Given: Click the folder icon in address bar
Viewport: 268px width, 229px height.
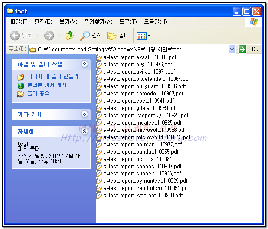Looking at the screenshot, I should point(33,50).
